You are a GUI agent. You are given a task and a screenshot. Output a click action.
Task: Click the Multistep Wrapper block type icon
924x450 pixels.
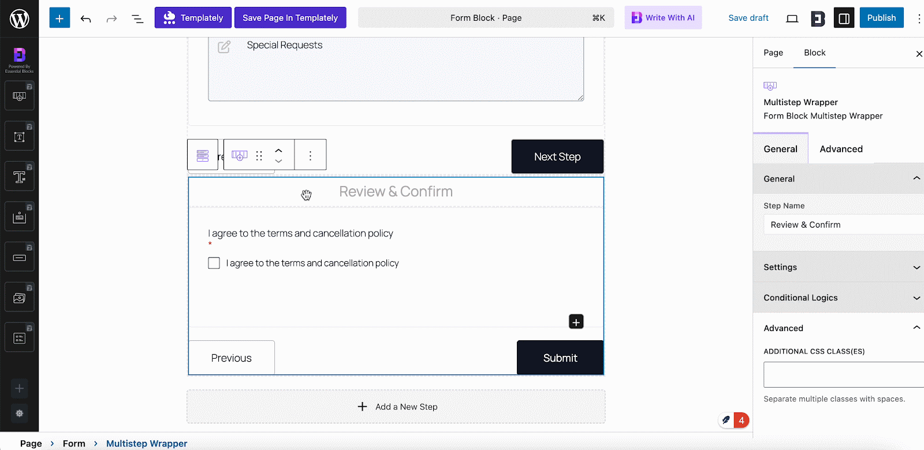[x=240, y=155]
